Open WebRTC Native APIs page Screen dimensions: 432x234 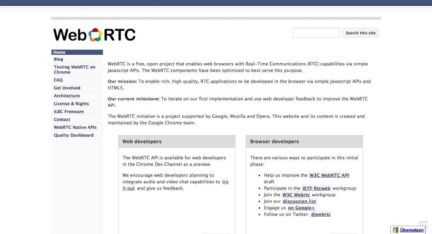pos(75,127)
